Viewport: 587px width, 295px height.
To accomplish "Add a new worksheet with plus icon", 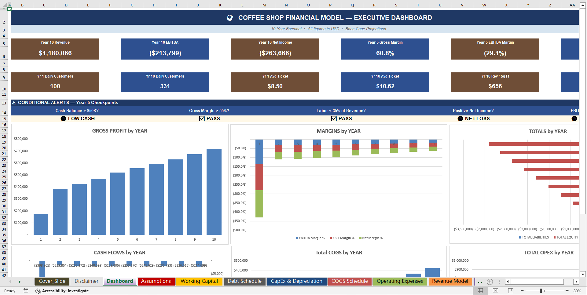I will tap(490, 282).
